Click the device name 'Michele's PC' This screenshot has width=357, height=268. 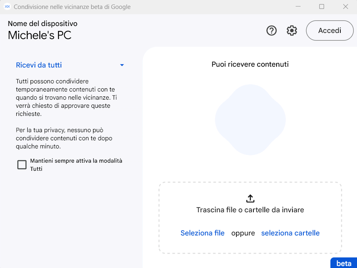40,35
